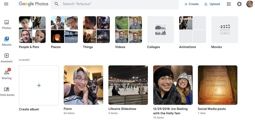The image size is (255, 120).
Task: Open the Movies category tile
Action: (x=225, y=29)
